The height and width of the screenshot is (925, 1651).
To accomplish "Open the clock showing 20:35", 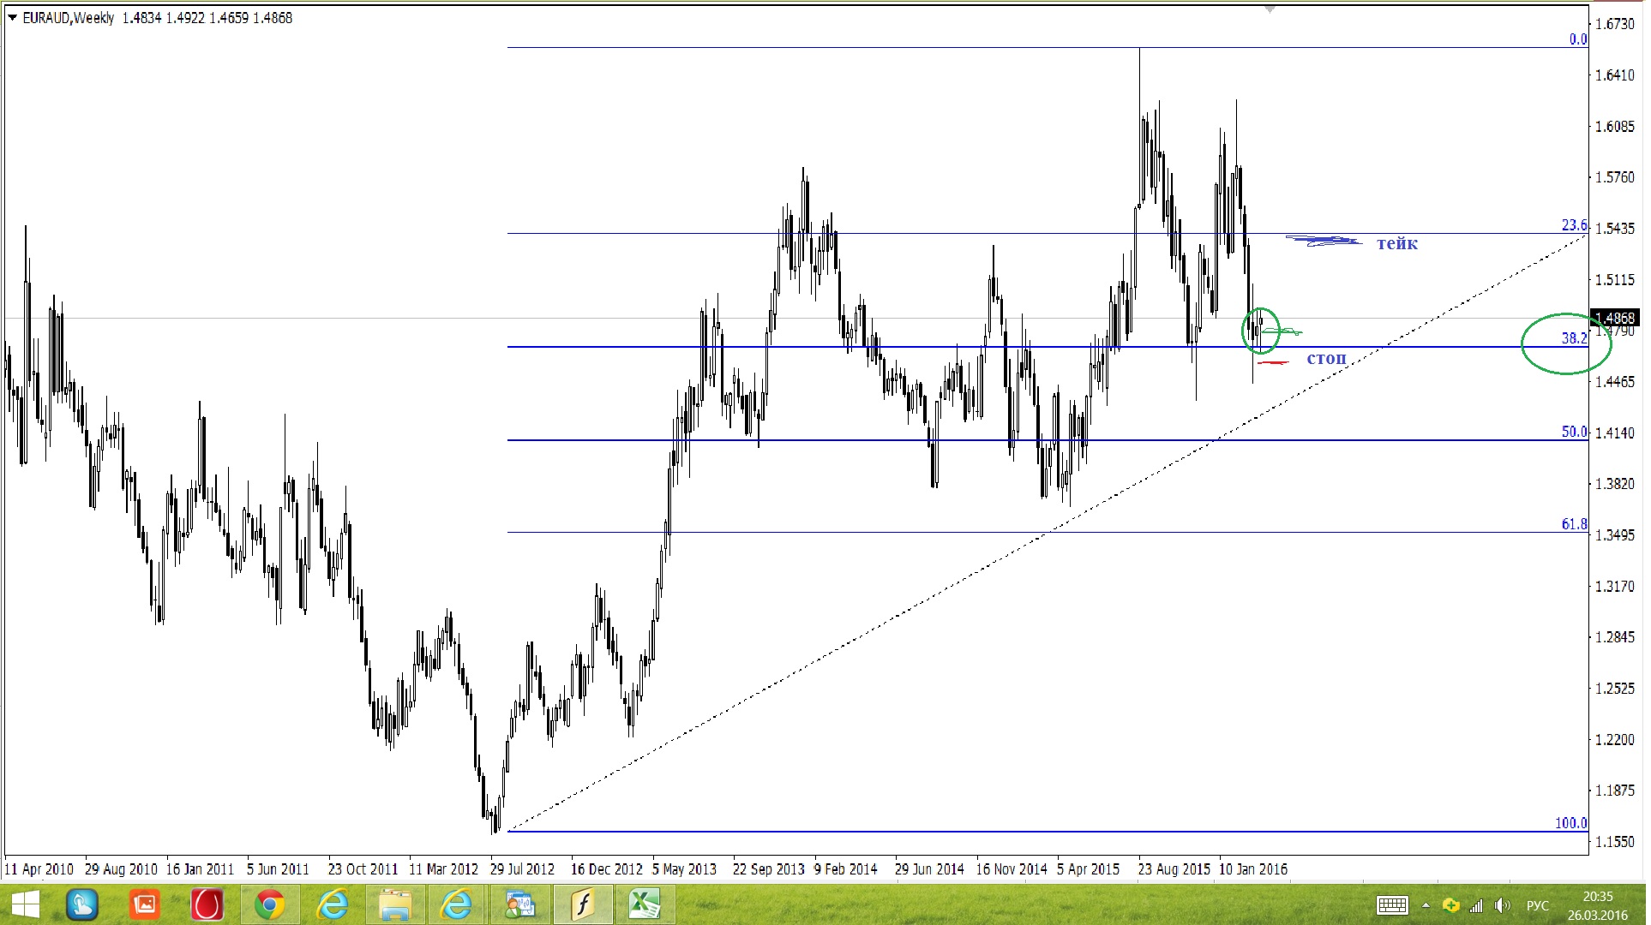I will [x=1598, y=897].
